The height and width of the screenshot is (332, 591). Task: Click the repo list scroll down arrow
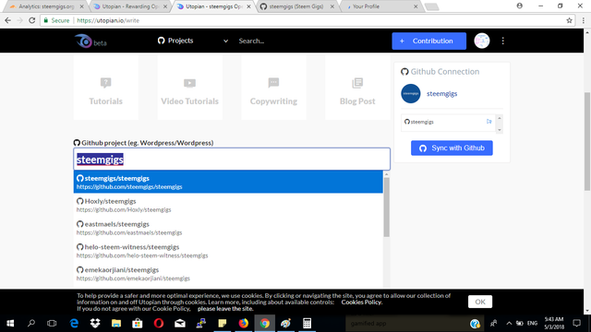tap(500, 130)
